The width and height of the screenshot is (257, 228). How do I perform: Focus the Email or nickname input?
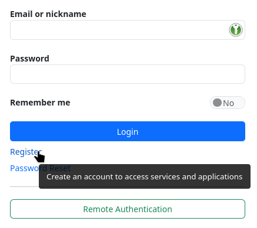[128, 30]
